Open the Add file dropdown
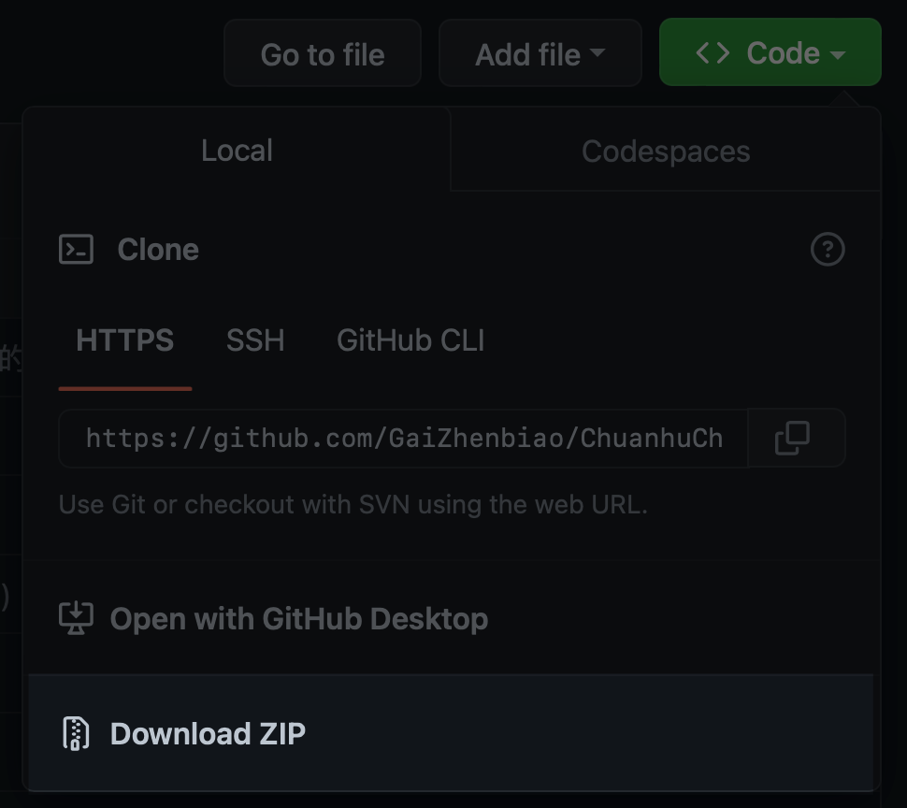This screenshot has height=808, width=907. [x=540, y=52]
